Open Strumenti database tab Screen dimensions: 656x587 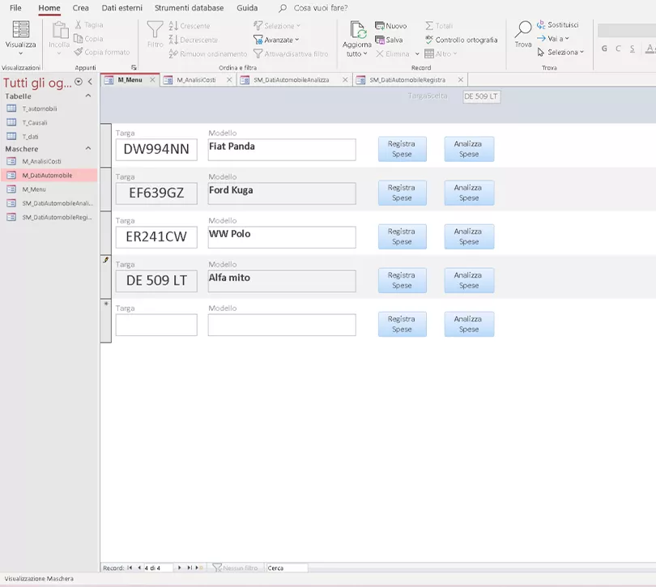coord(189,8)
